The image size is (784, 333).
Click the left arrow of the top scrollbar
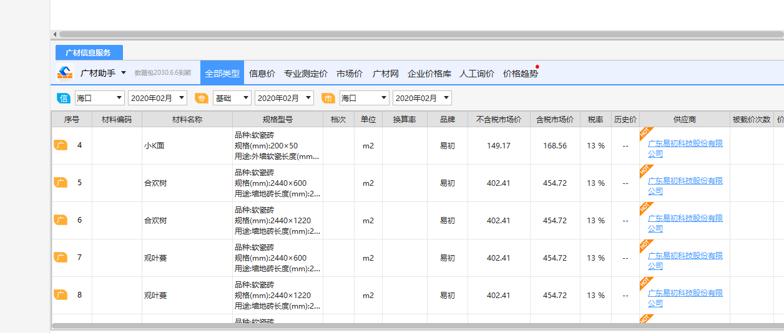coord(54,34)
